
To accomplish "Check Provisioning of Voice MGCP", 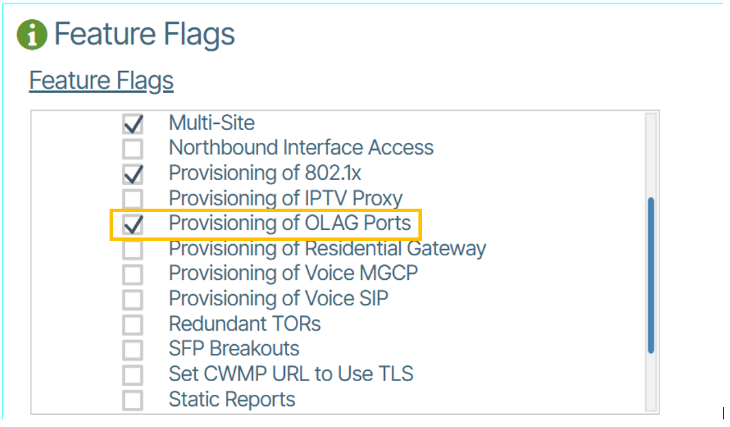I will click(x=133, y=274).
